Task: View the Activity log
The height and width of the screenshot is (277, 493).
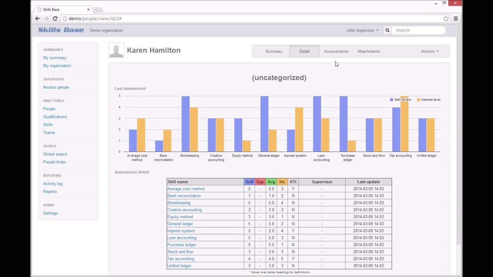Action: coord(53,184)
